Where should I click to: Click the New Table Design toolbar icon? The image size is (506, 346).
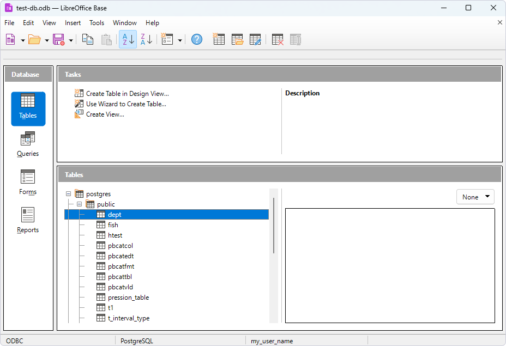219,39
